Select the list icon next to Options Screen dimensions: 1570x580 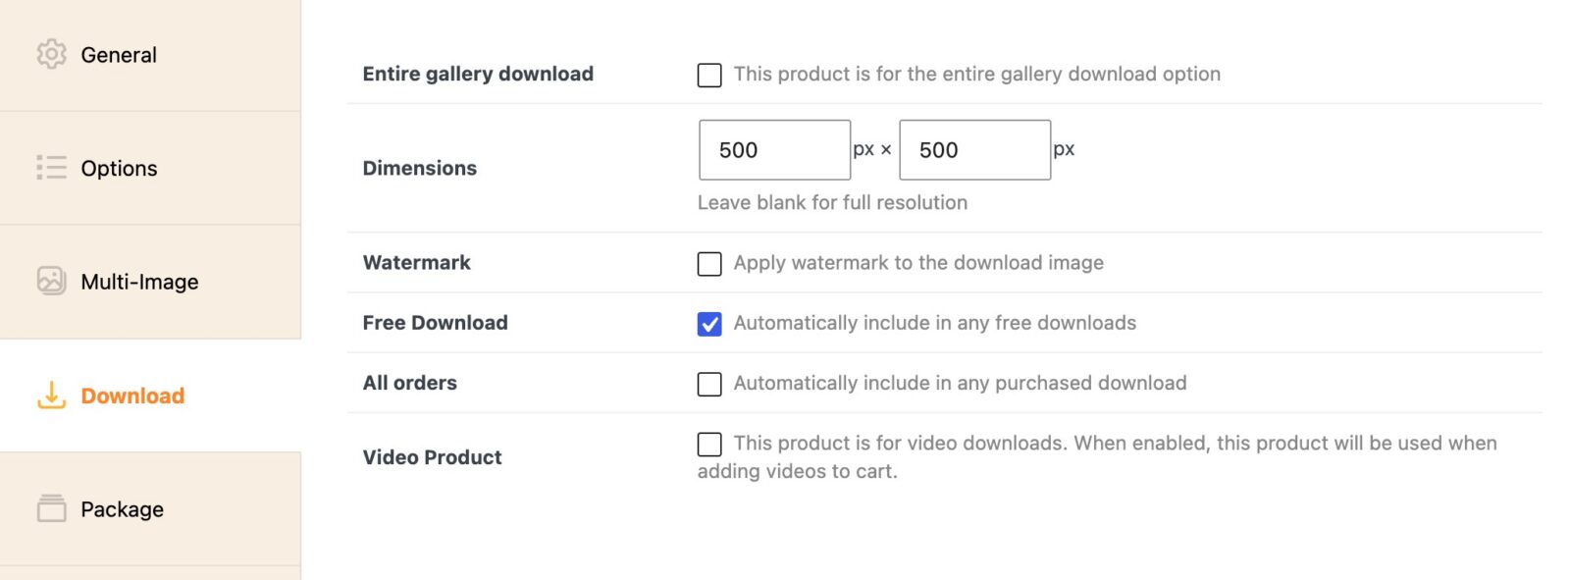(51, 168)
